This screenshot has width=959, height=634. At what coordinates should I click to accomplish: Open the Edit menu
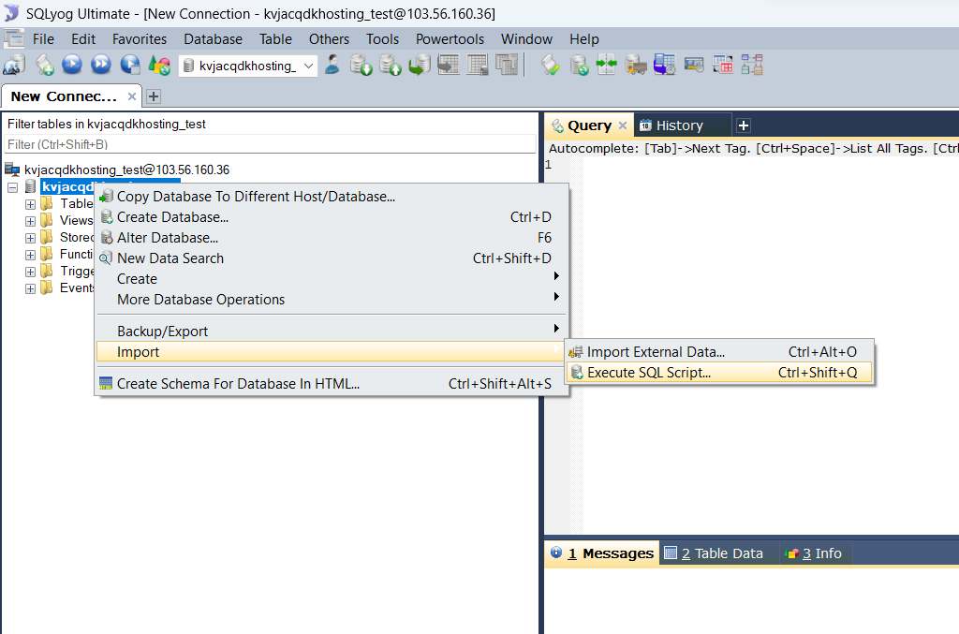[x=83, y=39]
